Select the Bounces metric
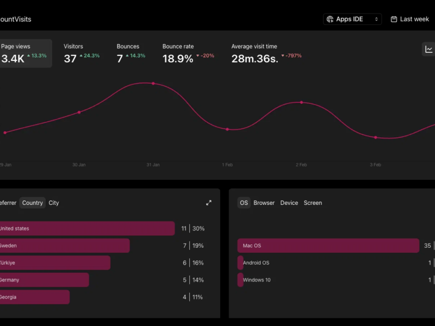 coord(130,53)
